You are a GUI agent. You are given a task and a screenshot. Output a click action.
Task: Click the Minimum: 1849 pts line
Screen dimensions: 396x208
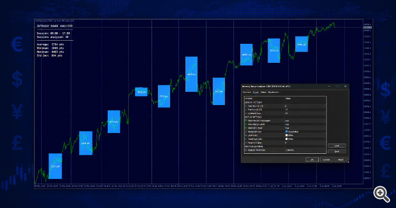(50, 48)
